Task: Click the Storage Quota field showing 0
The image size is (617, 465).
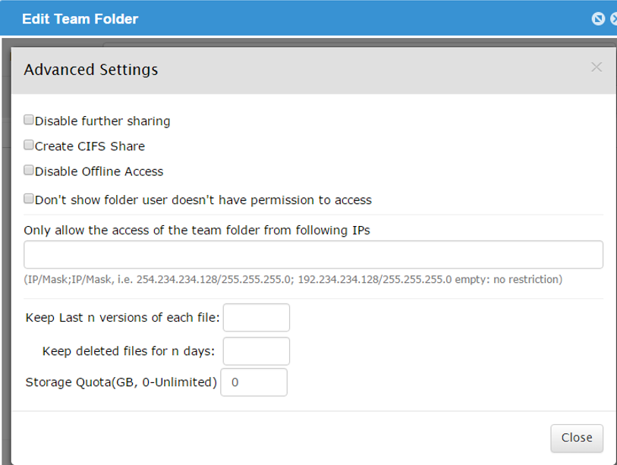Action: (x=253, y=382)
